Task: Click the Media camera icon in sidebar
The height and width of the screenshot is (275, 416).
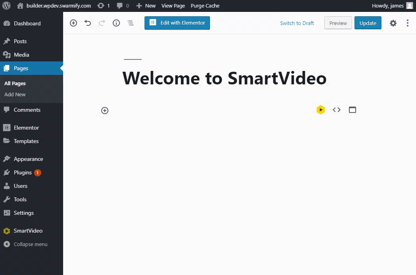Action: [x=7, y=55]
